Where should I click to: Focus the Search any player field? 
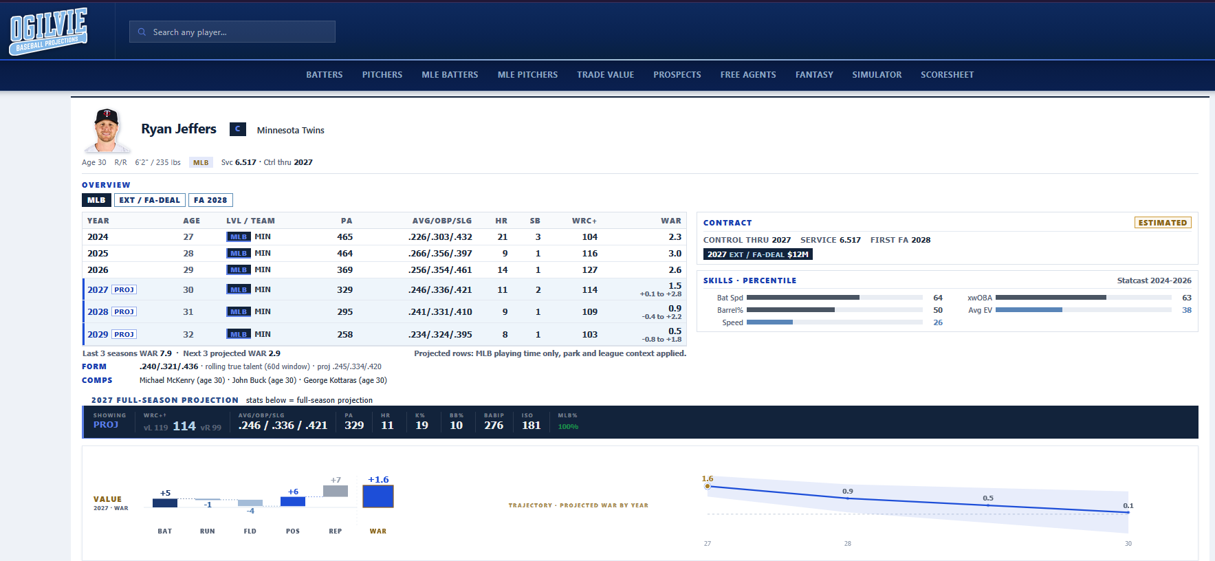coord(232,32)
